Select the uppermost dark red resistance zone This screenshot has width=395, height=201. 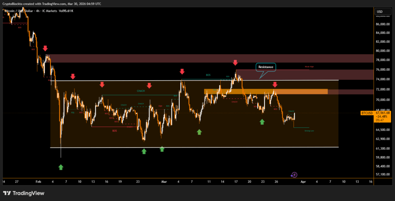click(x=211, y=58)
